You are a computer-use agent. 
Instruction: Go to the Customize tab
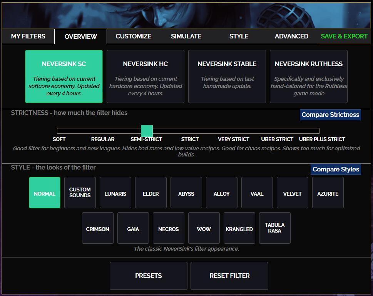pos(134,37)
